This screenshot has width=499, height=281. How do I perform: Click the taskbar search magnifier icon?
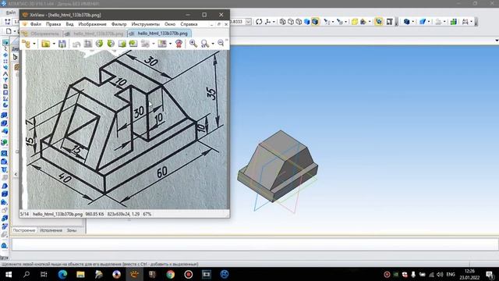coord(27,274)
